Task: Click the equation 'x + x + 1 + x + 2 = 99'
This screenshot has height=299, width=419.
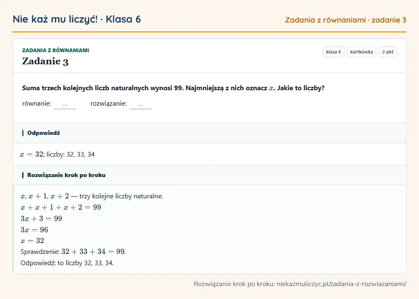Action: (61, 207)
